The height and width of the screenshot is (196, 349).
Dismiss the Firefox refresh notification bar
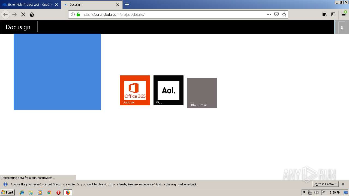(343, 184)
